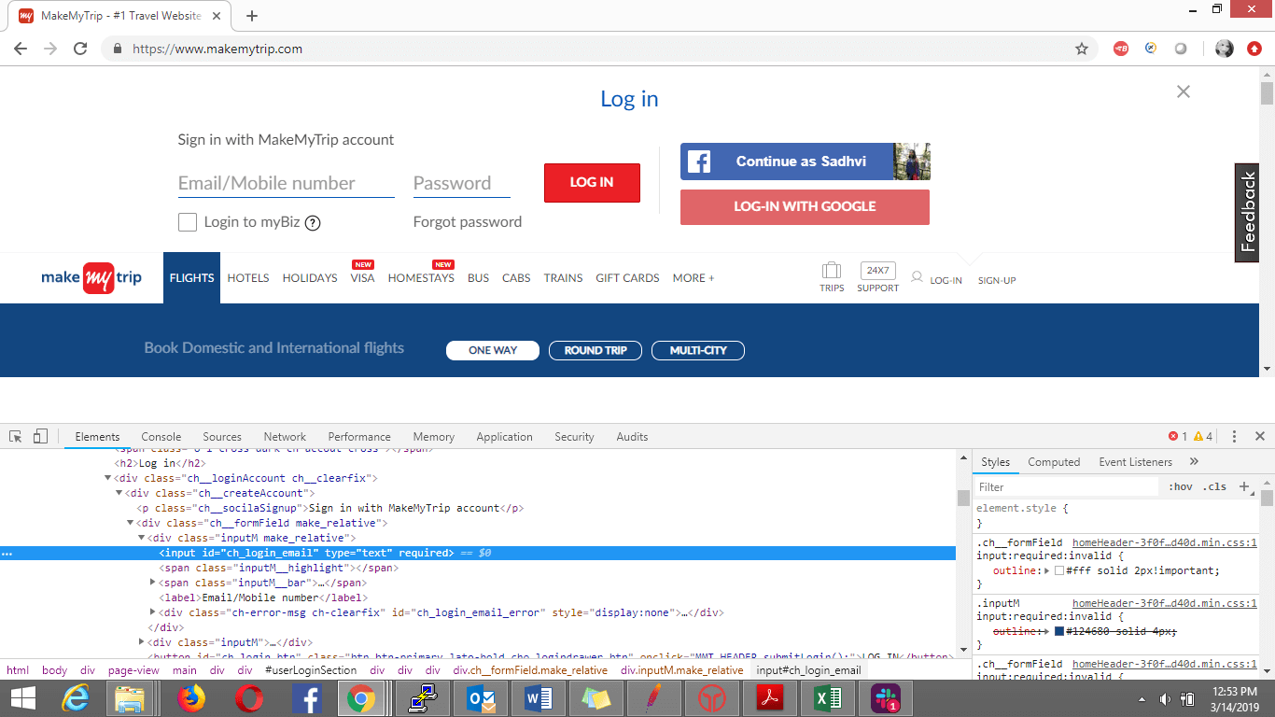Screen dimensions: 1275x717
Task: Bookmark this page with the star icon
Action: pos(1082,49)
